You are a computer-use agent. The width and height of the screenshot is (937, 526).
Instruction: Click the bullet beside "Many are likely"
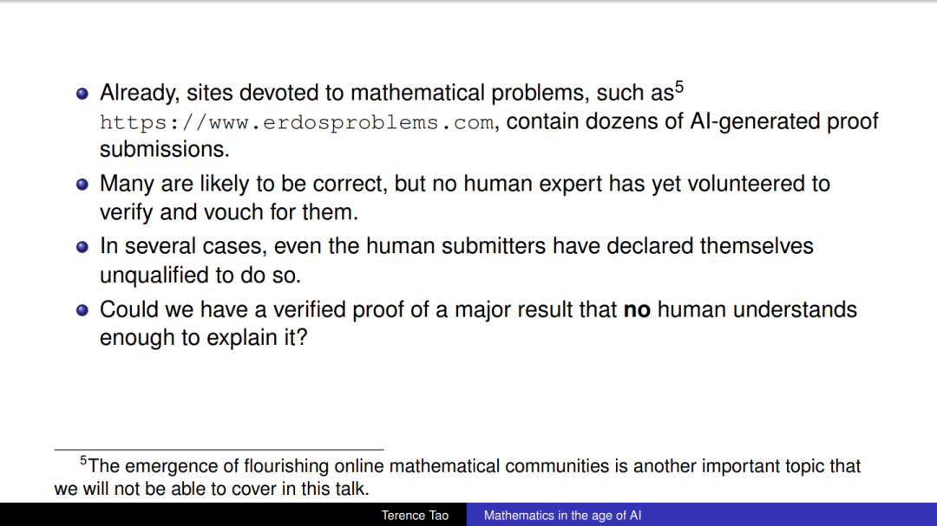82,185
